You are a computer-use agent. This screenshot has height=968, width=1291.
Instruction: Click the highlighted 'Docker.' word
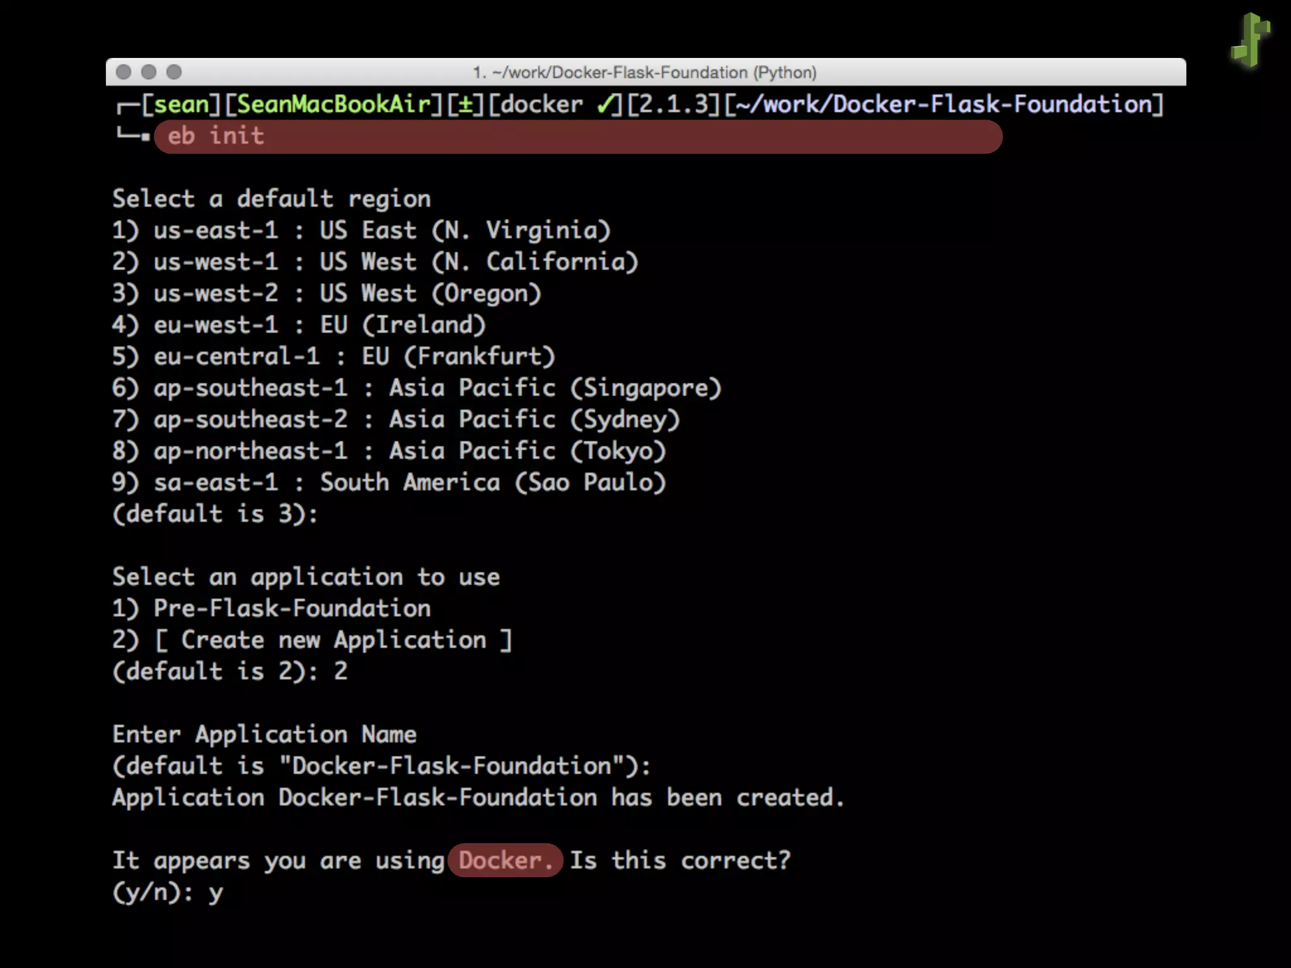click(505, 861)
